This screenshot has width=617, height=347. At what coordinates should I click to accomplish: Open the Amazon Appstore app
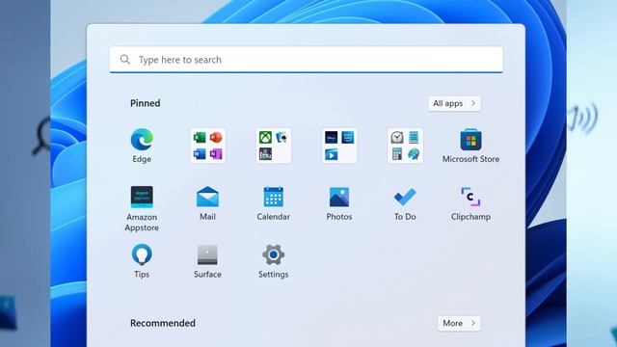point(142,208)
